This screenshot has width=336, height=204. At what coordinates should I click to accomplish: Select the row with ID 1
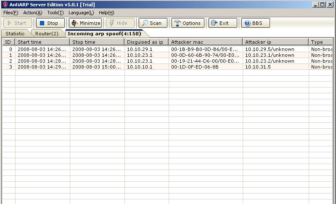point(167,55)
